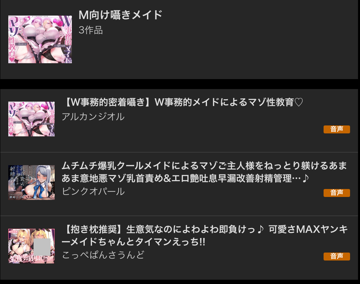Select the third work row in the list
This screenshot has height=284, width=360.
tap(179, 248)
